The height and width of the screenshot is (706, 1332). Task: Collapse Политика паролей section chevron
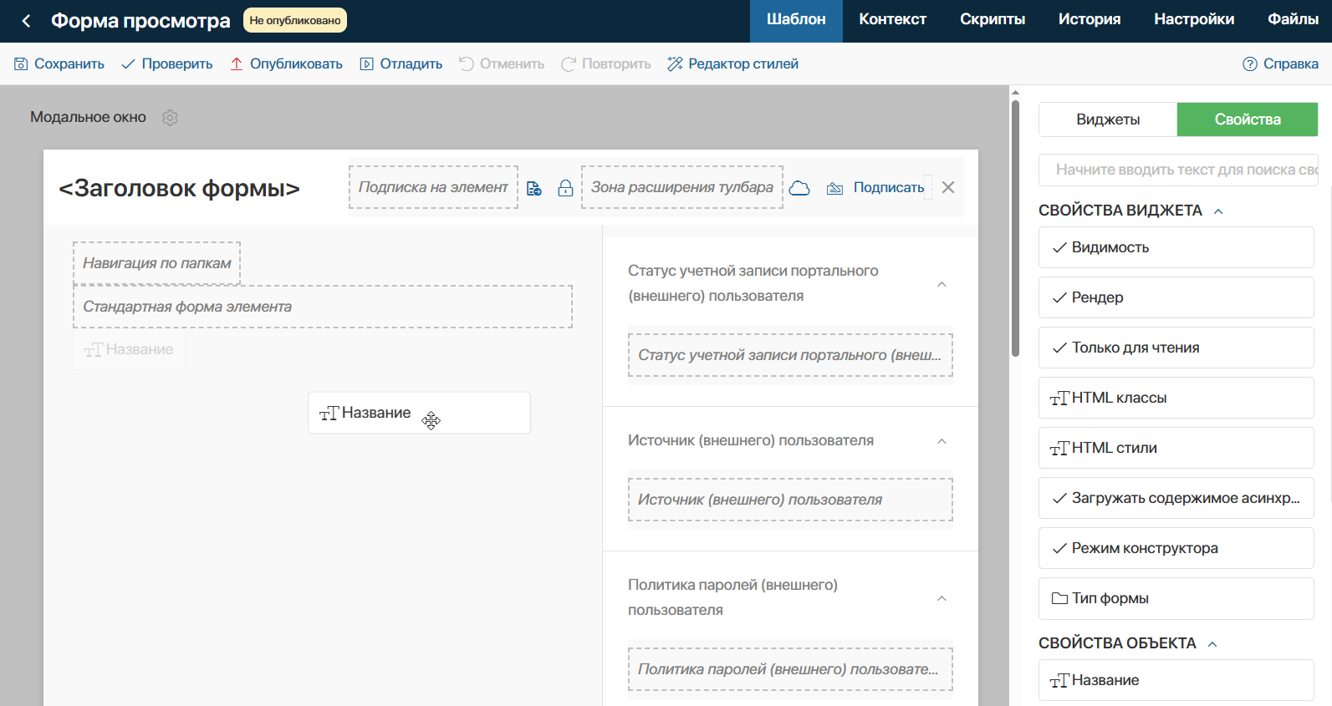coord(942,598)
